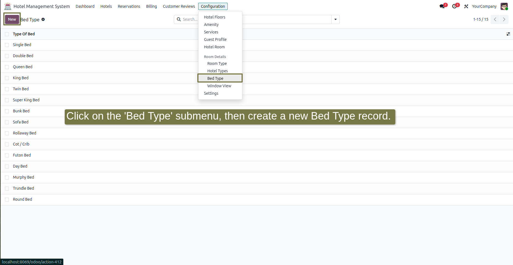Tick the Round Bed checkbox
Viewport: 513px width, 265px height.
7,200
